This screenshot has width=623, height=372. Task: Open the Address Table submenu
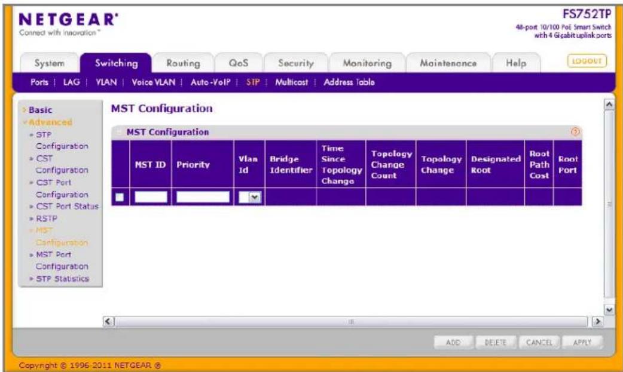[x=349, y=82]
